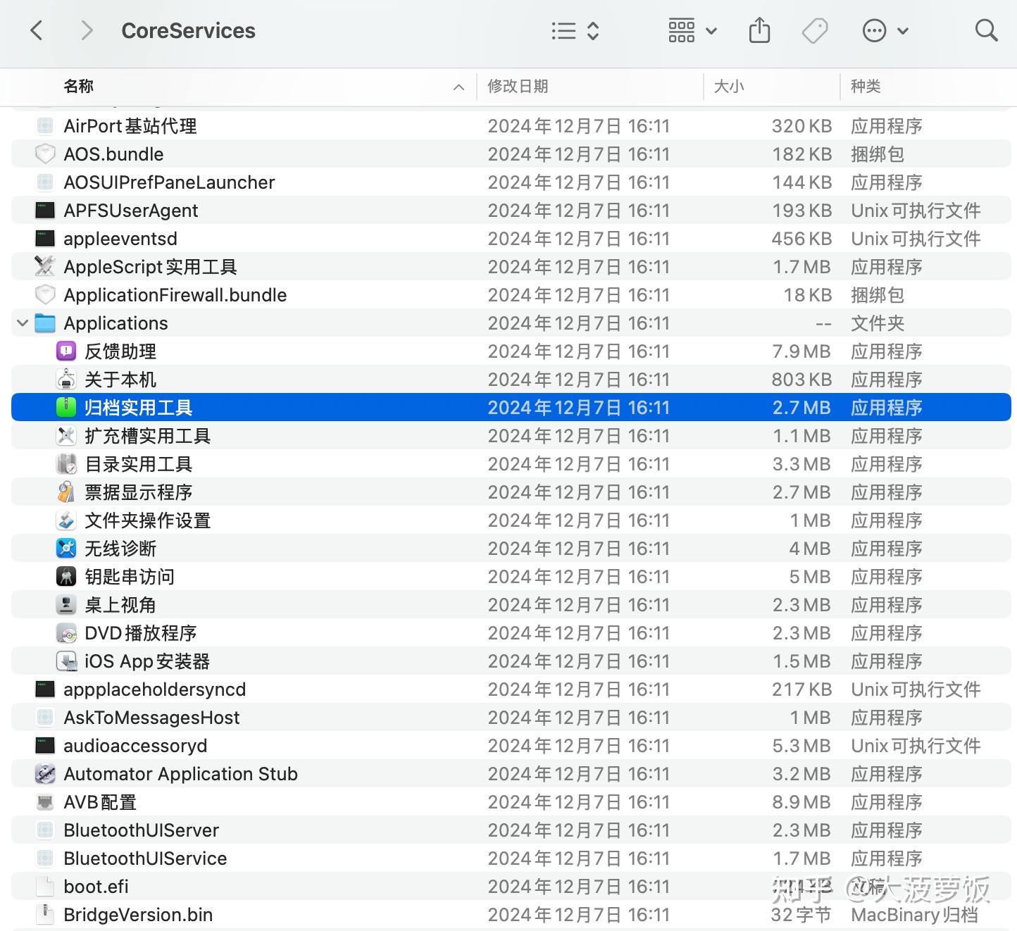Viewport: 1017px width, 931px height.
Task: Open the 归档实用工具 application icon
Action: pos(66,407)
